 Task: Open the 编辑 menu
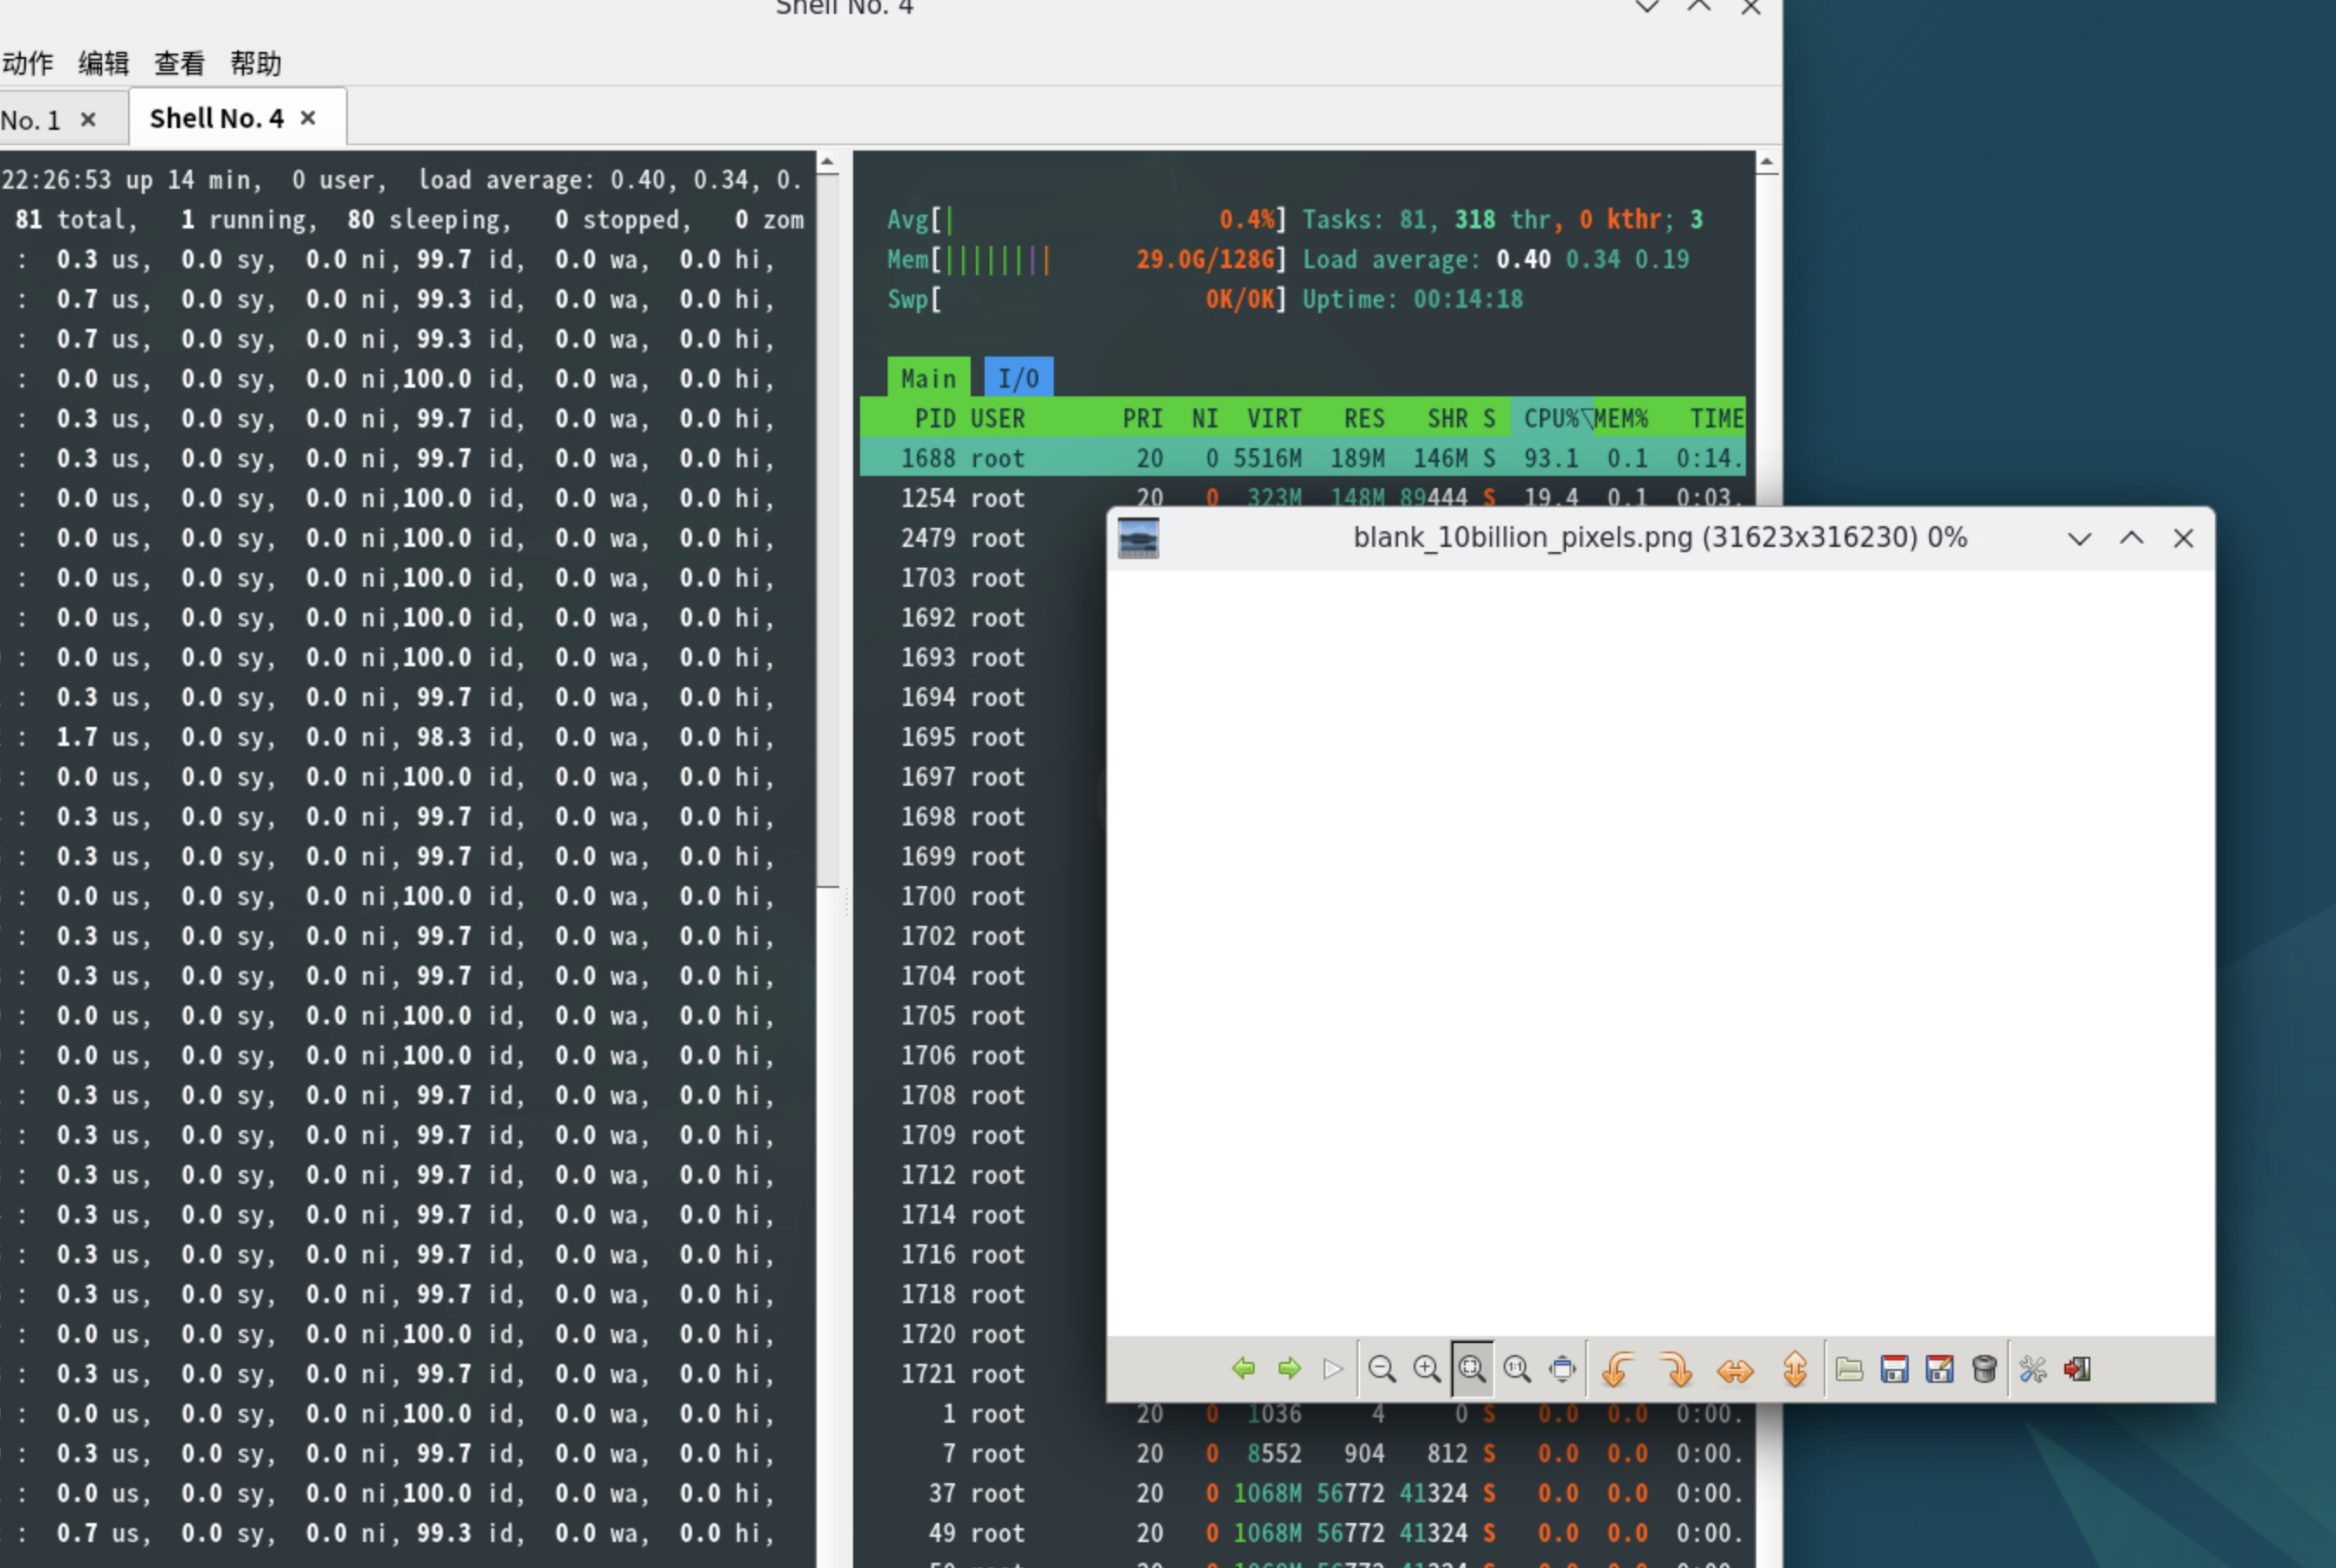click(104, 64)
